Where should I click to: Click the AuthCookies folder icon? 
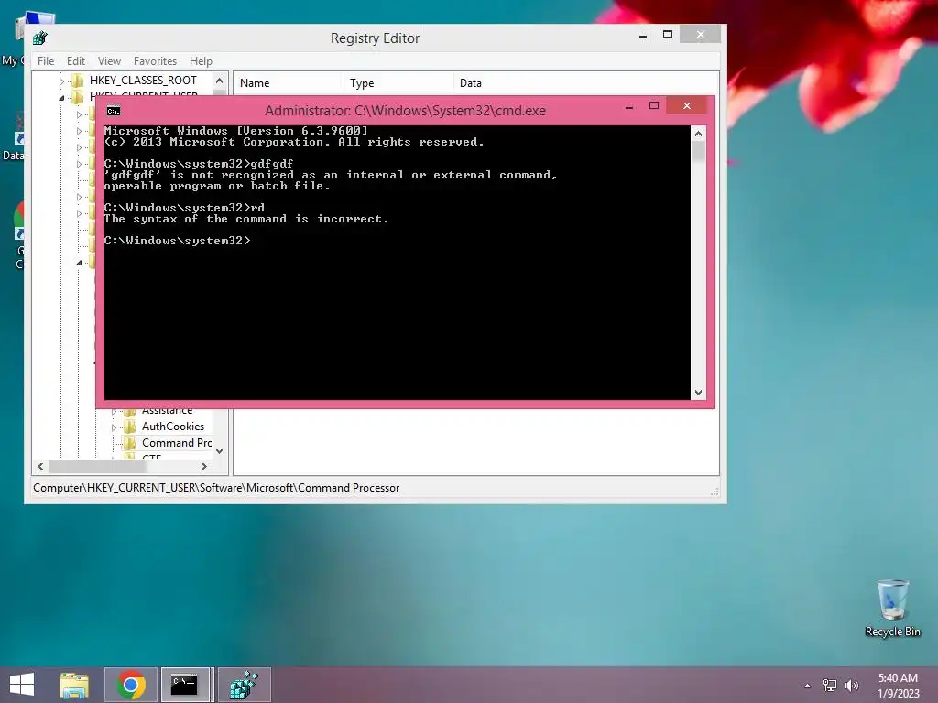click(x=130, y=427)
